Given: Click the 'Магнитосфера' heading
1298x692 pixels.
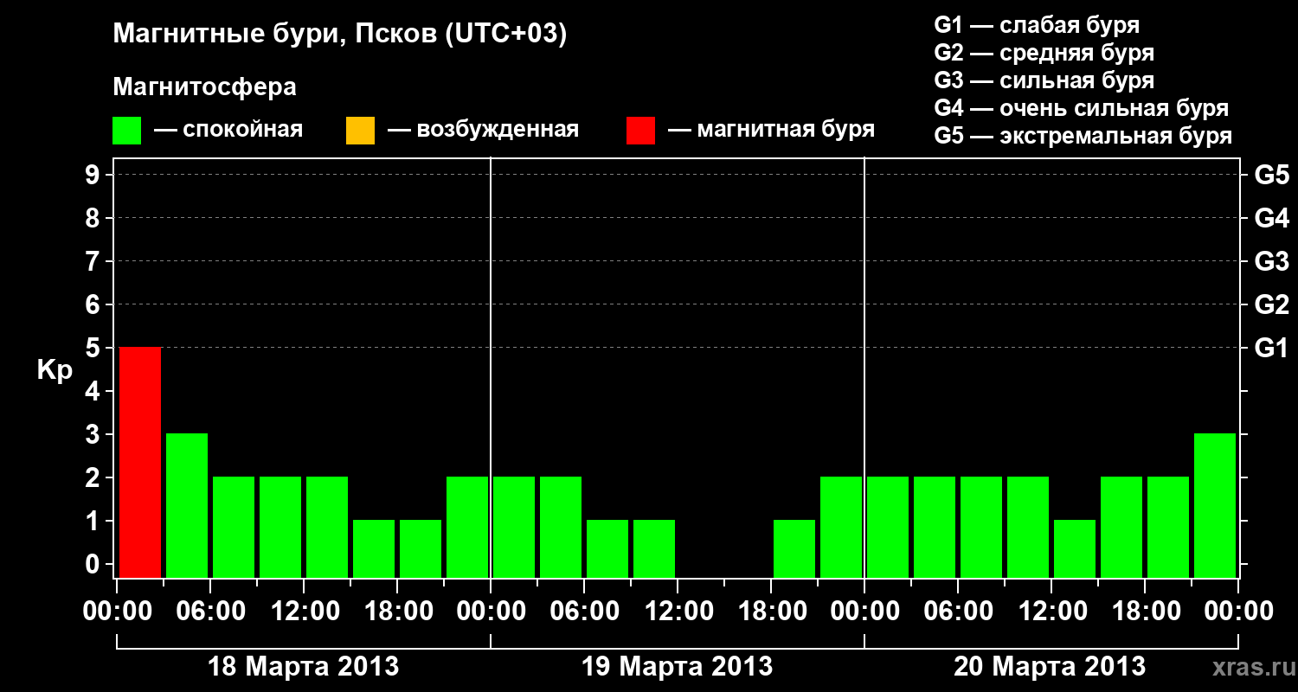Looking at the screenshot, I should tap(205, 87).
